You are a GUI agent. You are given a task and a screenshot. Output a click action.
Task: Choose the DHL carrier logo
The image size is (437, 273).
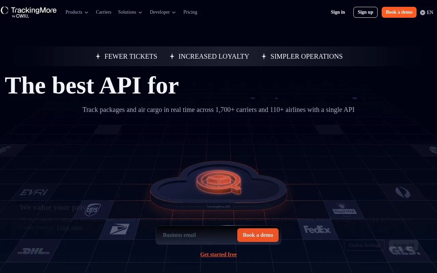point(33,252)
